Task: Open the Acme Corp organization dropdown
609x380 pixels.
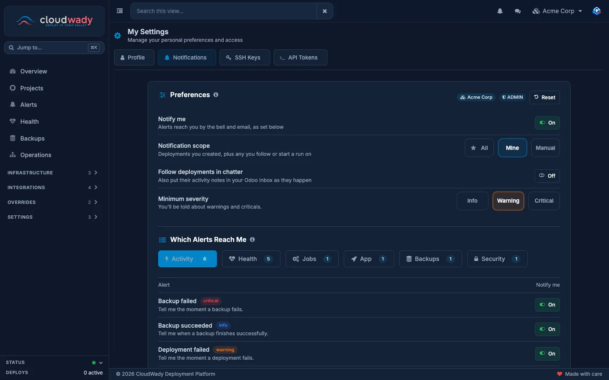Action: coord(557,11)
